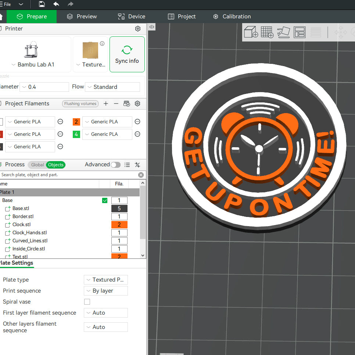
Task: Click the Add model cube icon
Action: tap(251, 32)
